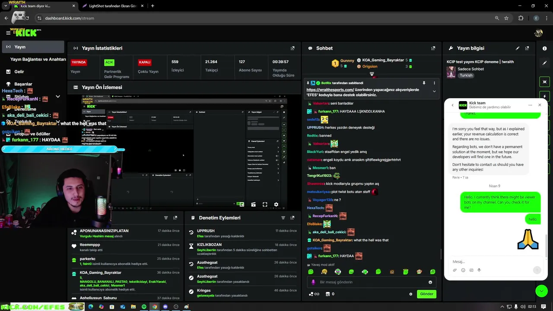553x311 pixels.
Task: Click tteemmppp follow activity entry
Action: point(125,247)
